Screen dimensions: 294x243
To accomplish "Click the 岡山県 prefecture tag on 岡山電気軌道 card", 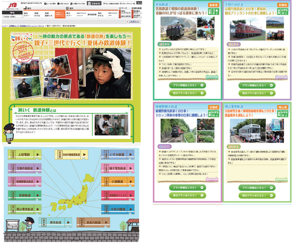I will [x=283, y=107].
